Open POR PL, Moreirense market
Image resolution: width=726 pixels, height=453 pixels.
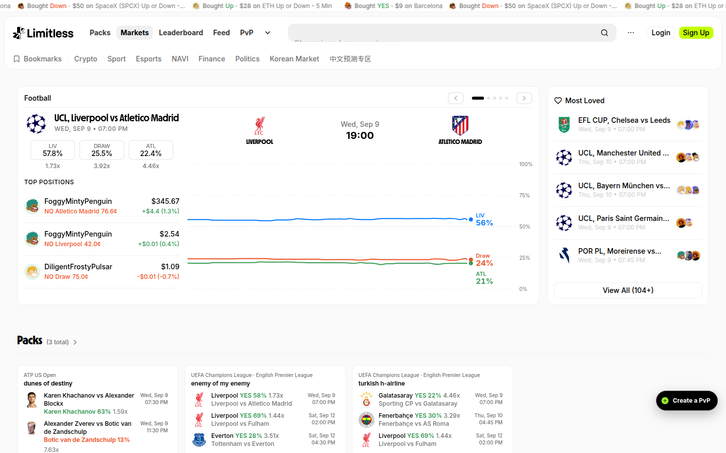coord(620,251)
